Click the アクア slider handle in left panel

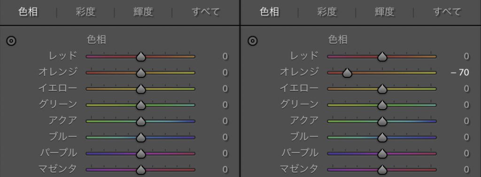pyautogui.click(x=141, y=121)
